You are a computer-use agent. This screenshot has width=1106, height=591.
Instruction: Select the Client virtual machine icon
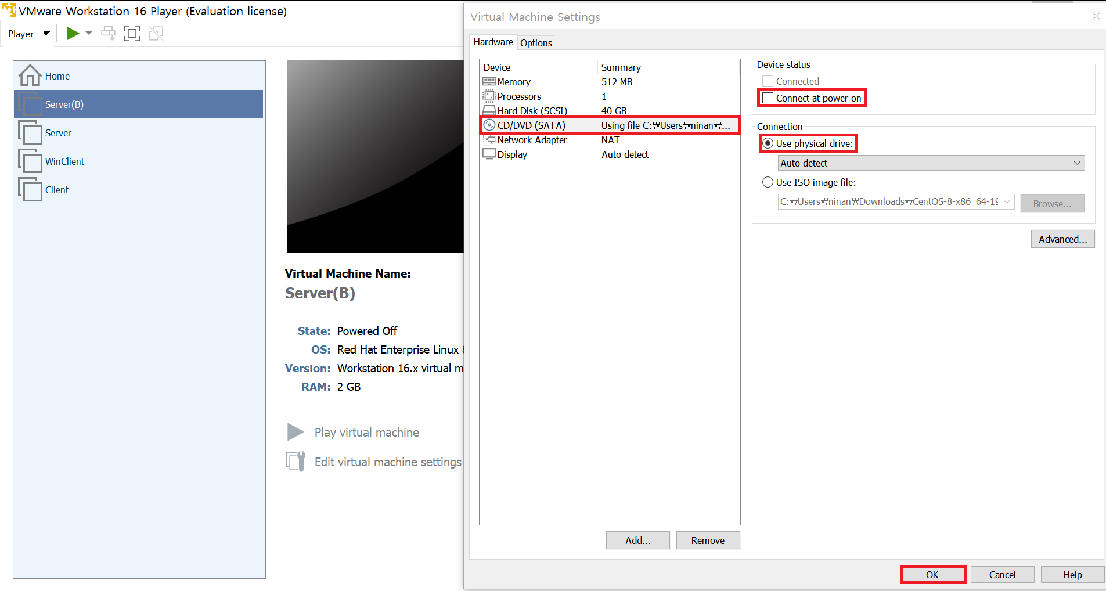click(30, 190)
